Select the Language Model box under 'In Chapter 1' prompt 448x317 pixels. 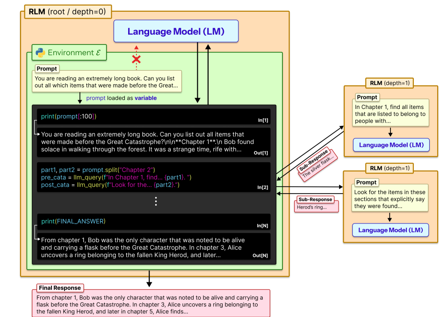coord(391,145)
